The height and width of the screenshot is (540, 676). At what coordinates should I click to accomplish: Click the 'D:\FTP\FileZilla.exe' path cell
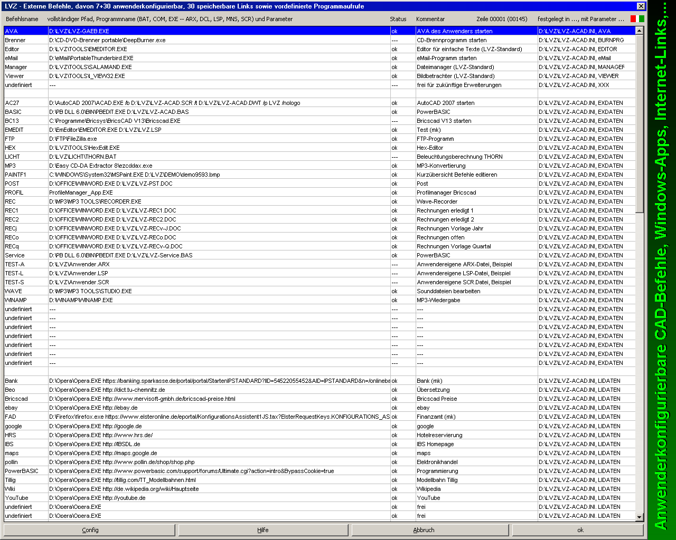point(219,139)
